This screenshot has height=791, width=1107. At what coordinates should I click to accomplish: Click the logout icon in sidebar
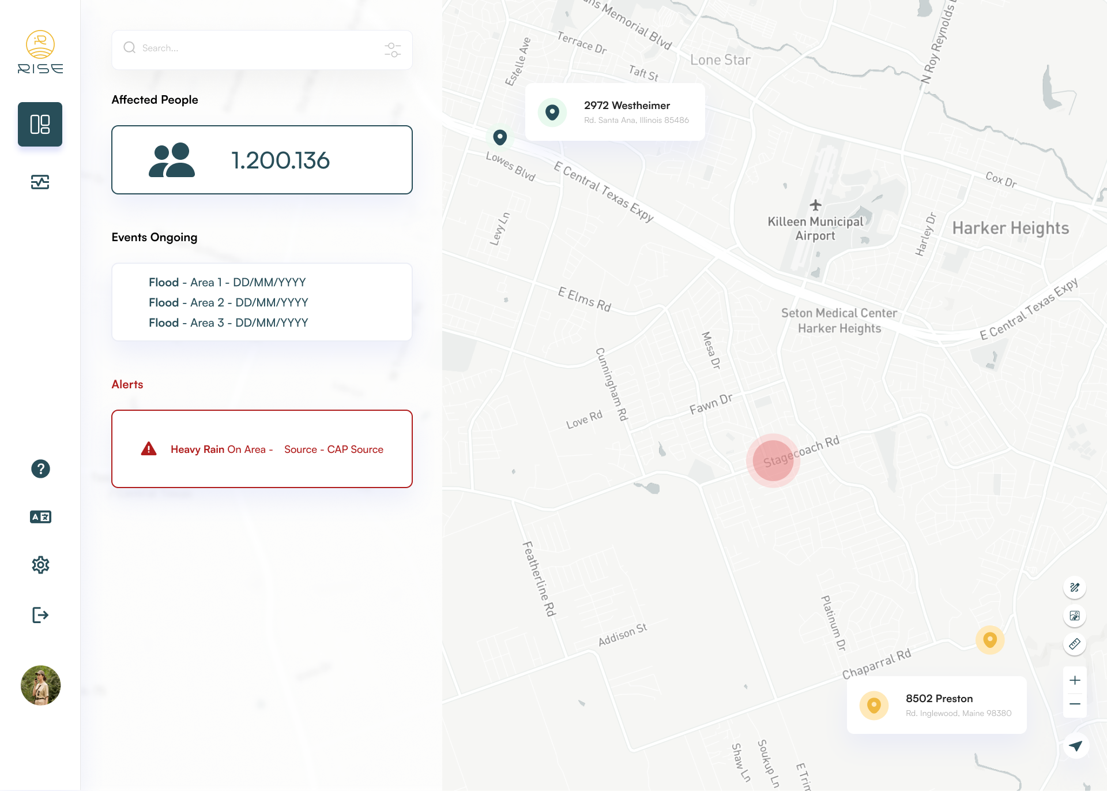[x=40, y=615]
